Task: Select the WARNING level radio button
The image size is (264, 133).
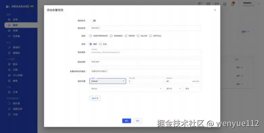Action: coord(111,36)
